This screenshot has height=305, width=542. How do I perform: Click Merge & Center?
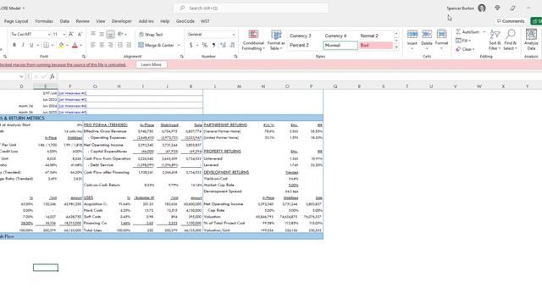point(156,45)
